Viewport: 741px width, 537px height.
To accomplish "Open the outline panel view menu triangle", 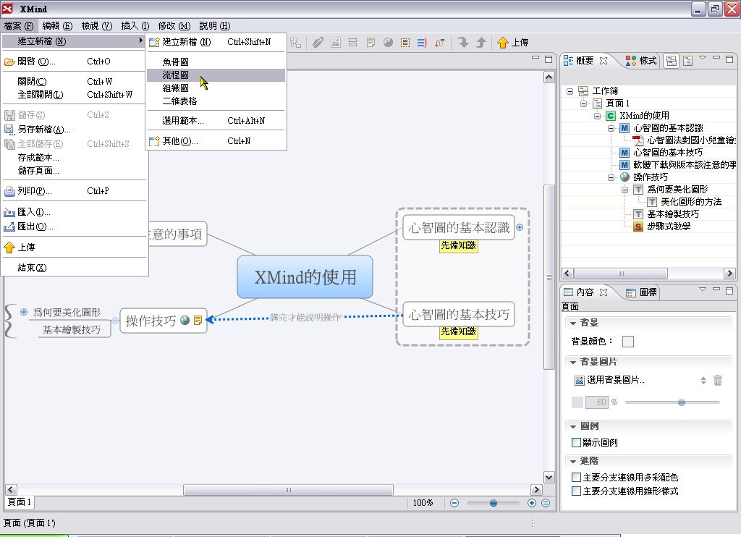I will pos(702,58).
